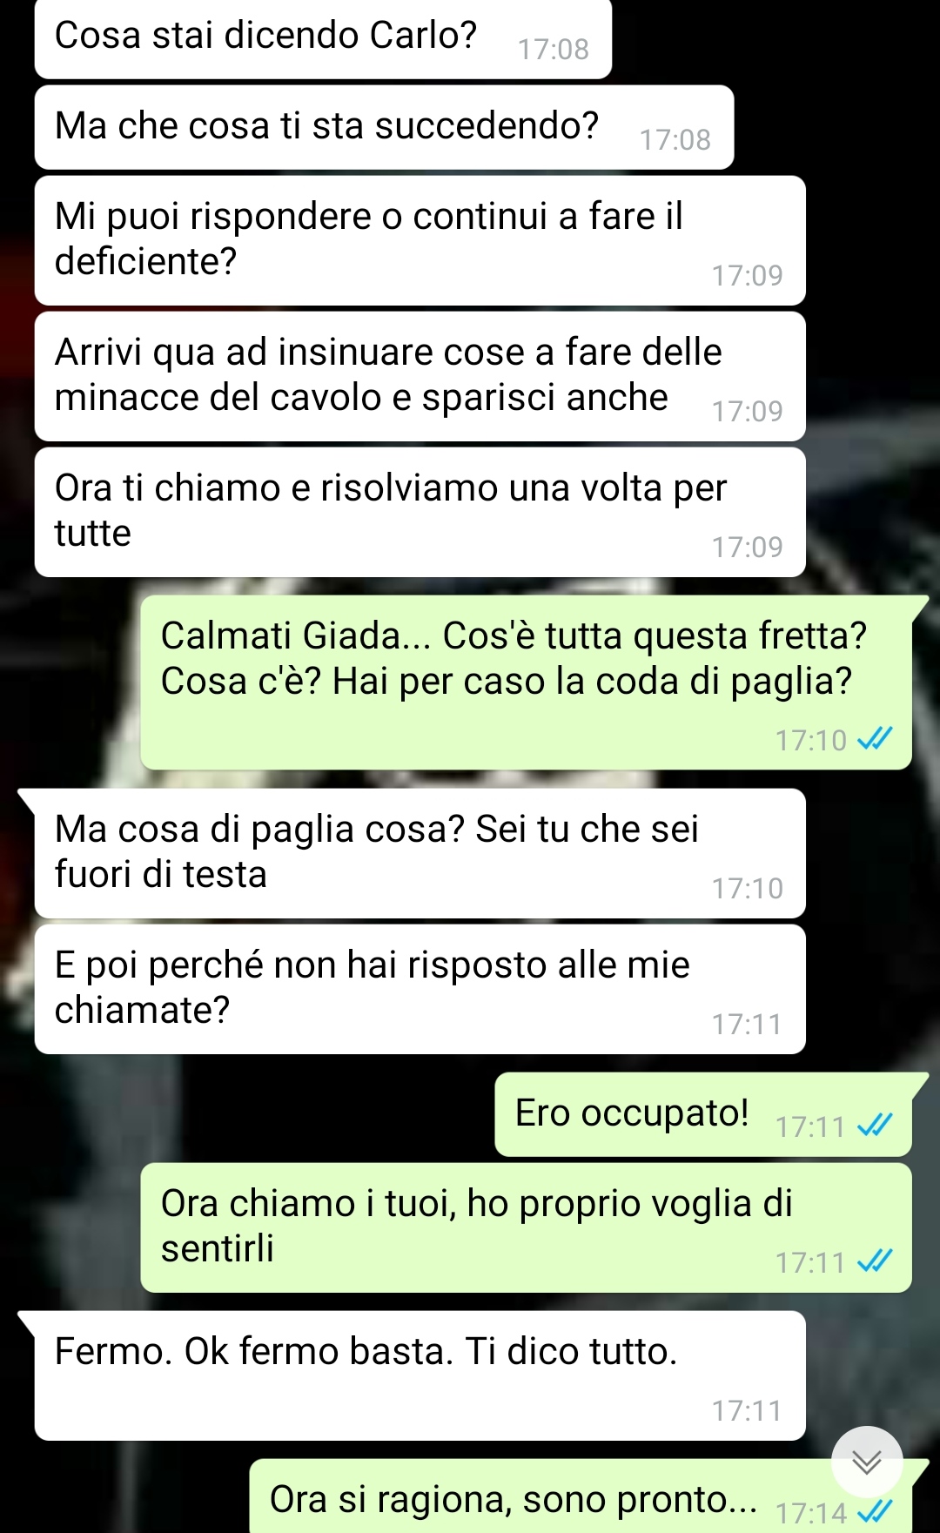Tap the 'Ora chiamo i tuoi' outgoing message
The image size is (940, 1533).
526,1227
